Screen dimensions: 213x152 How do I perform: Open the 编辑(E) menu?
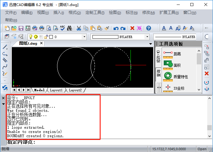coord(27,13)
